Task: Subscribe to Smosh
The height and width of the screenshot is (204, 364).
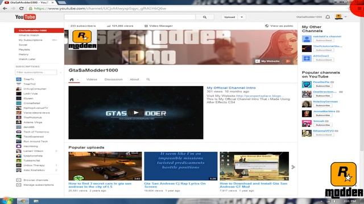Action: [322, 125]
